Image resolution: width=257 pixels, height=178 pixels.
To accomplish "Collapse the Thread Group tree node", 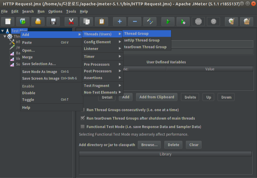I will tap(5, 36).
